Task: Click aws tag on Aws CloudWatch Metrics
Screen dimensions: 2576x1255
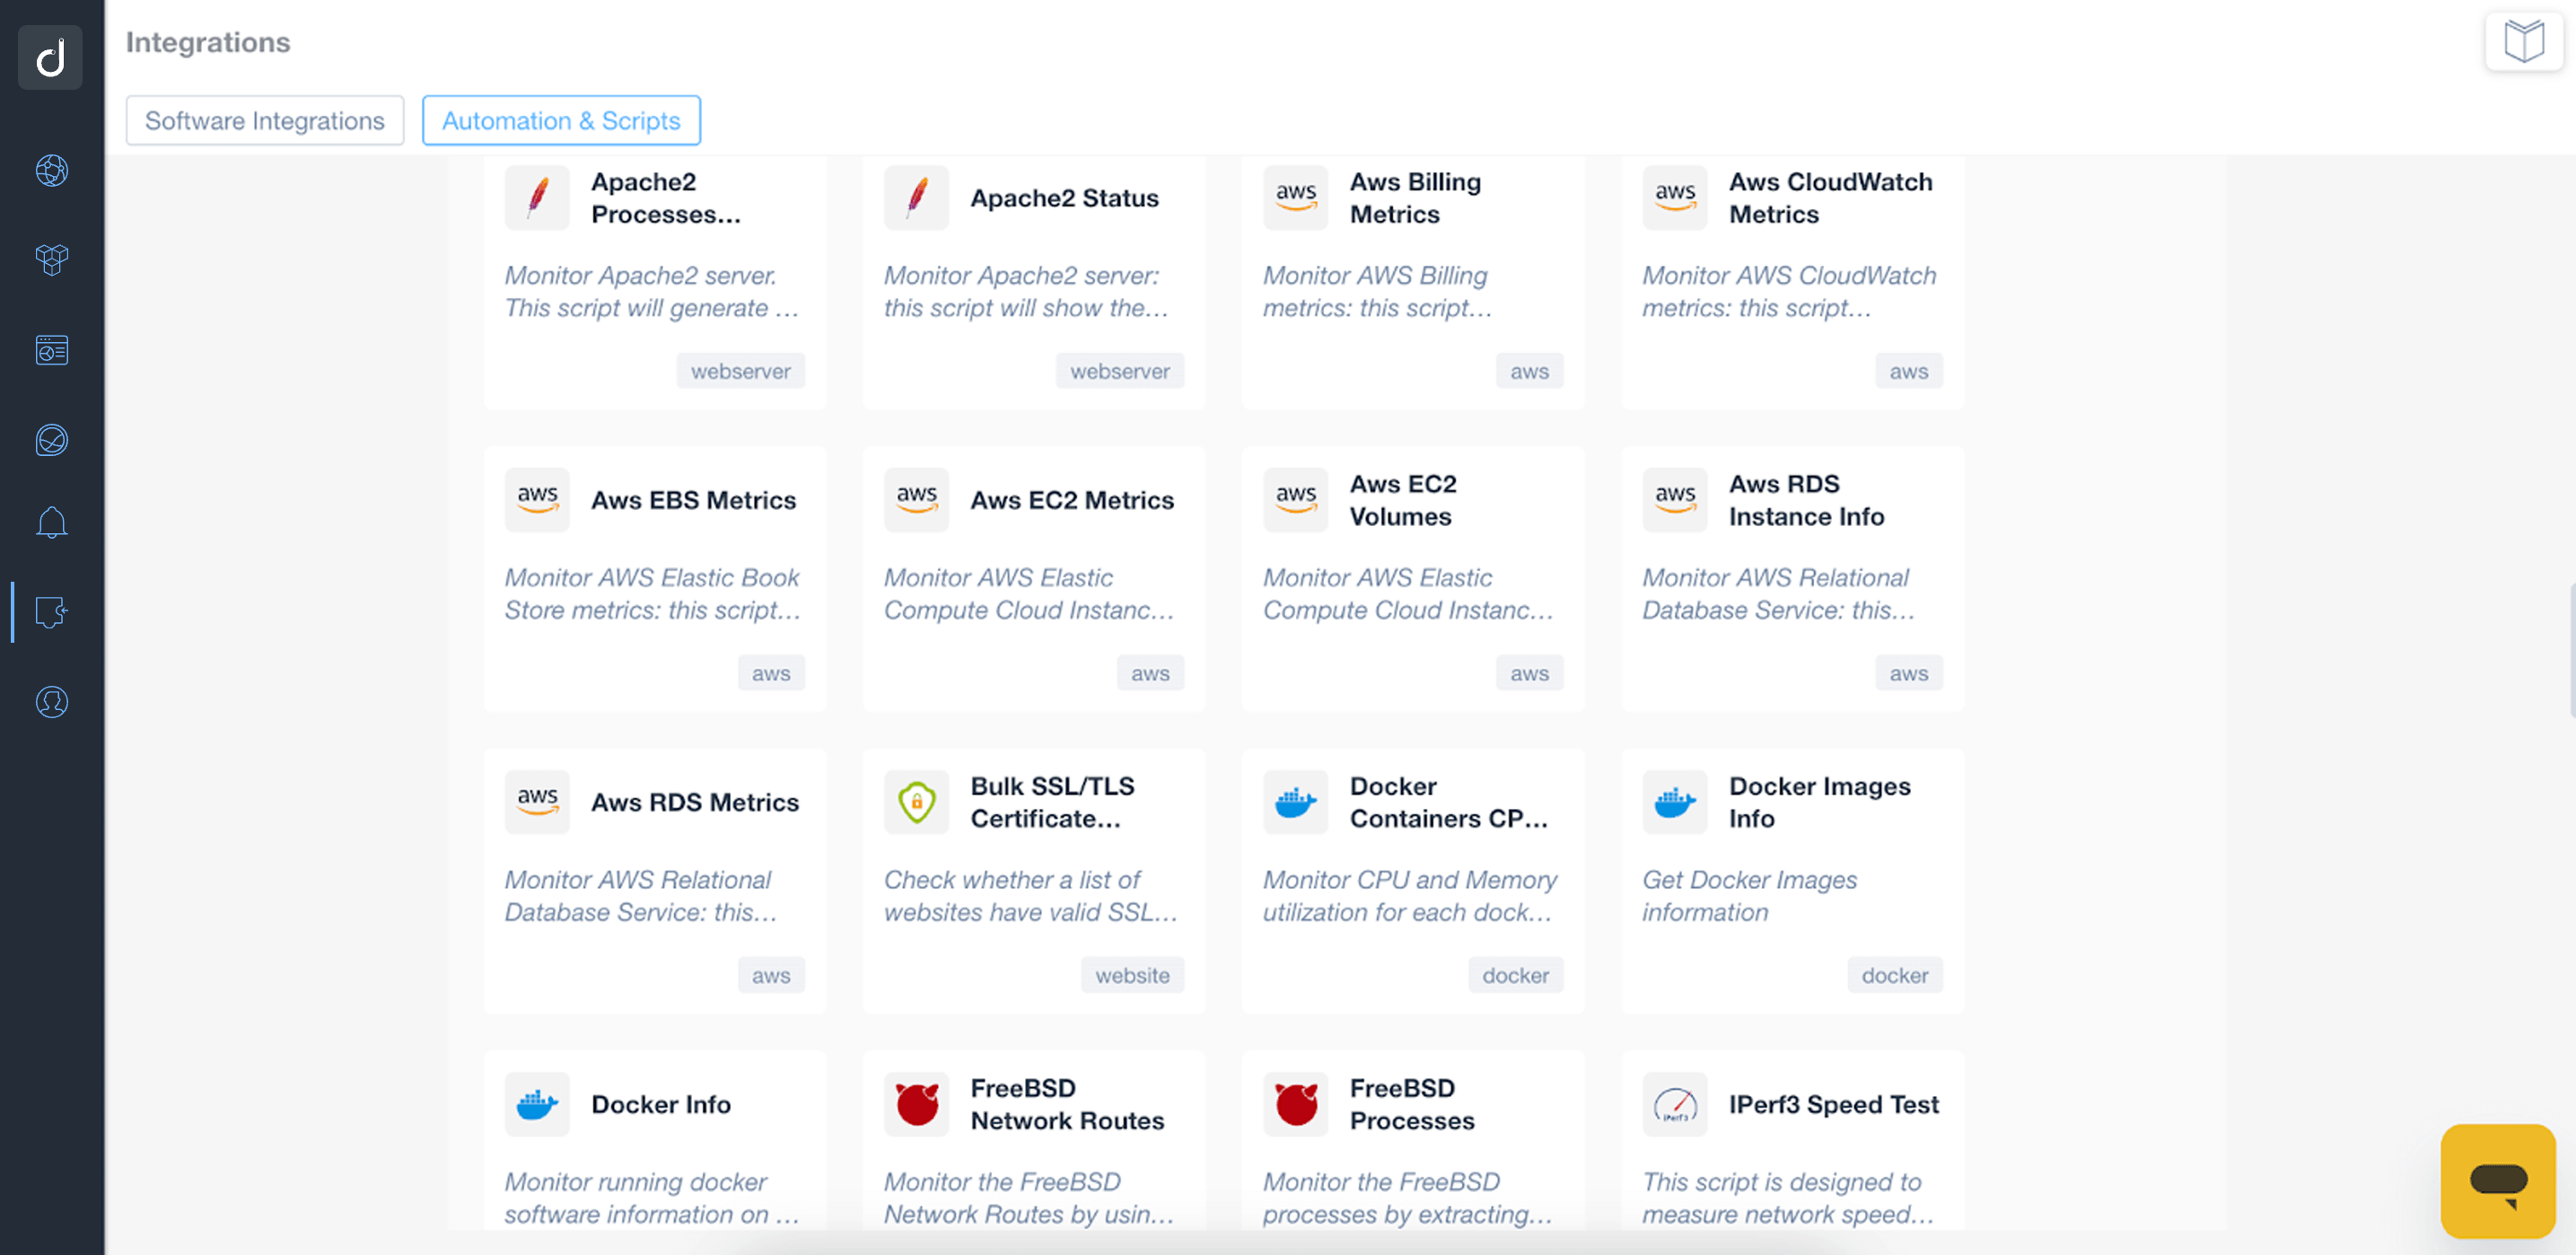Action: point(1909,371)
